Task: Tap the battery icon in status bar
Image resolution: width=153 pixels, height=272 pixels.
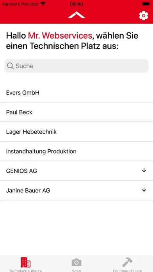Action: tap(146, 4)
